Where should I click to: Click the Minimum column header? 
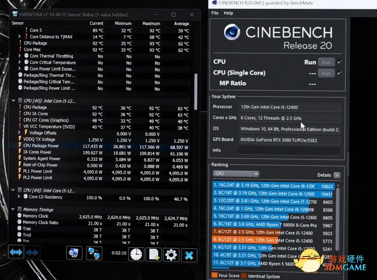(123, 24)
